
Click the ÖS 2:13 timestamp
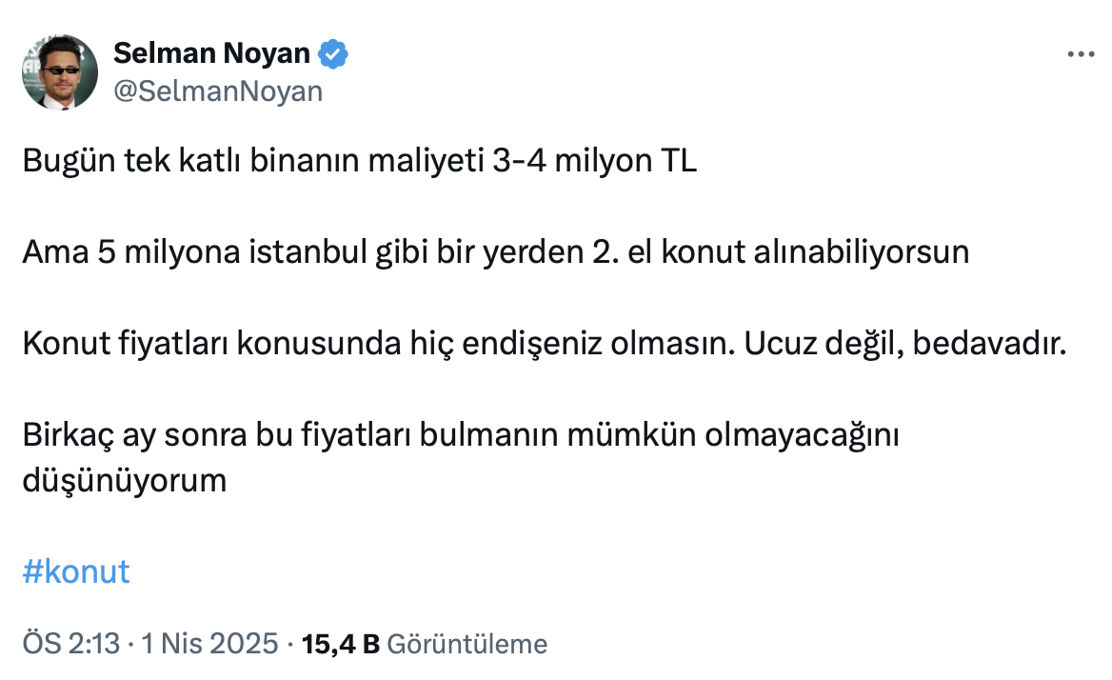(x=70, y=645)
